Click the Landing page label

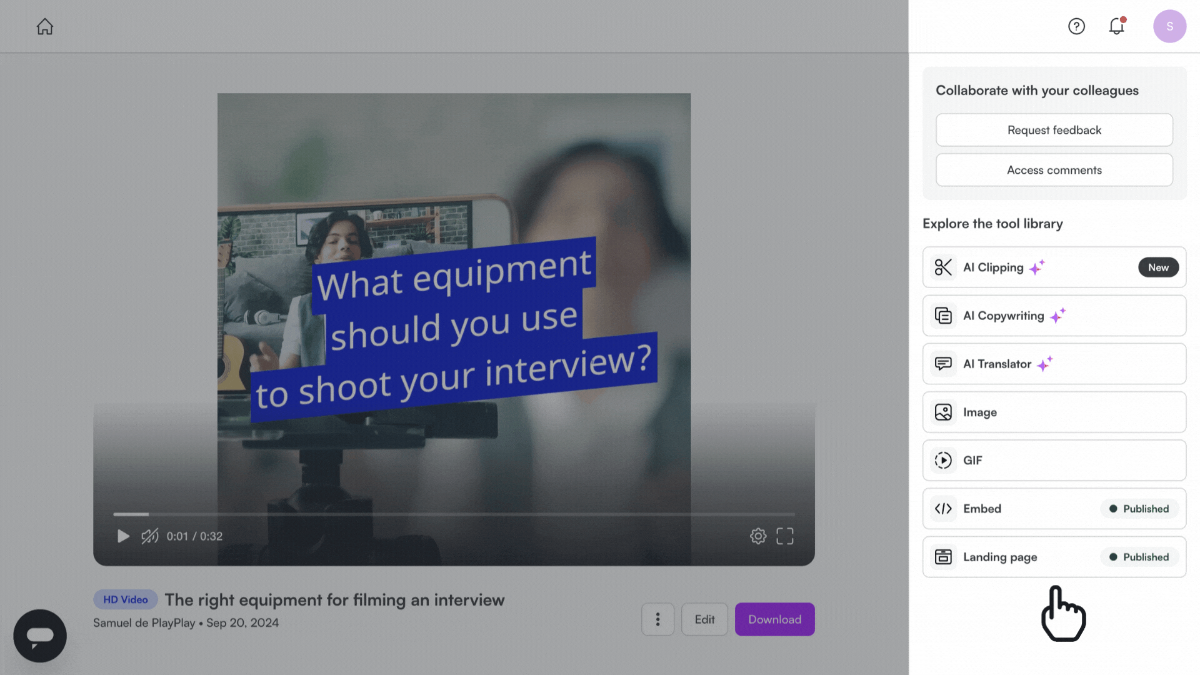pos(1000,557)
